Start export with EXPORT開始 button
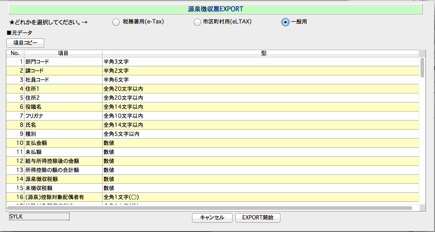Screen dimensions: 435x232 [257, 218]
